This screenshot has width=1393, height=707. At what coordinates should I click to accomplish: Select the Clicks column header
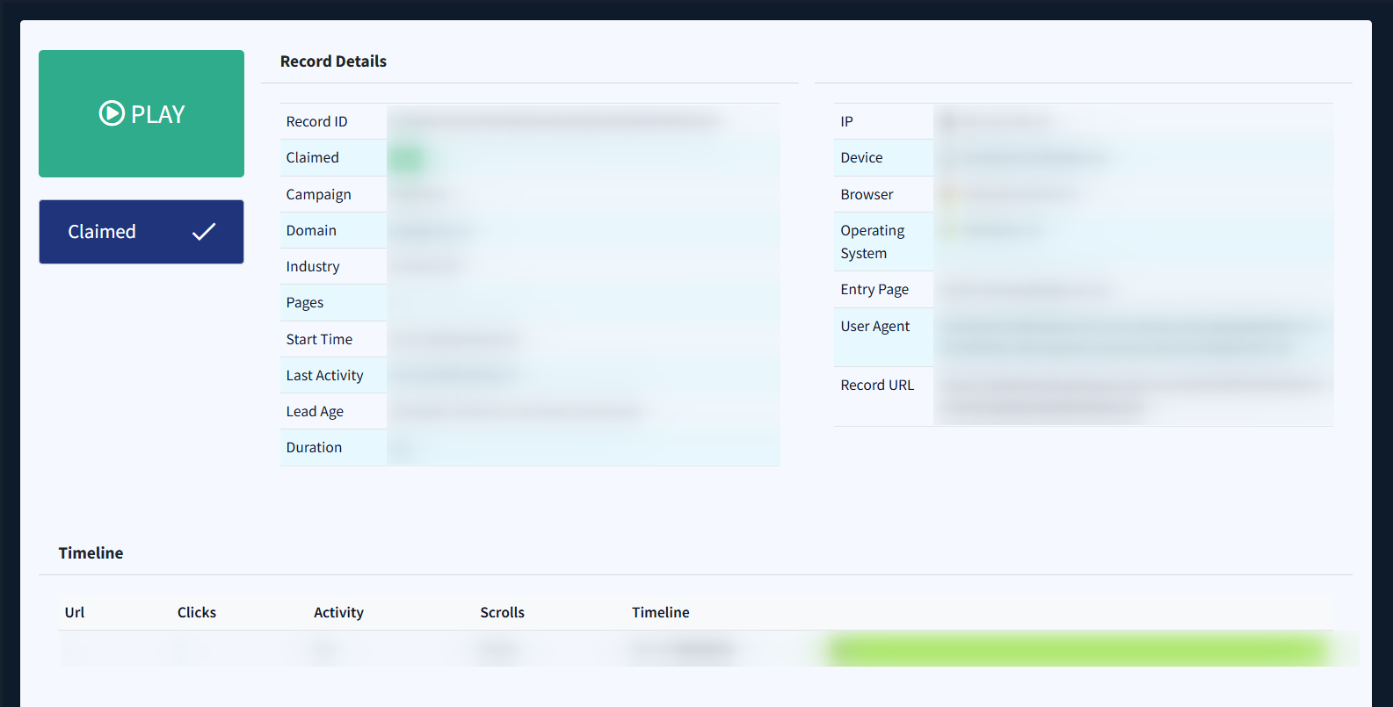tap(197, 612)
